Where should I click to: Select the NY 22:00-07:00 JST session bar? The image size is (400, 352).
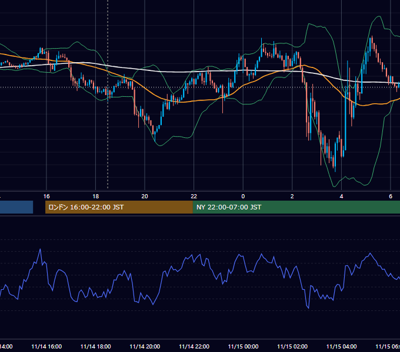(x=296, y=207)
